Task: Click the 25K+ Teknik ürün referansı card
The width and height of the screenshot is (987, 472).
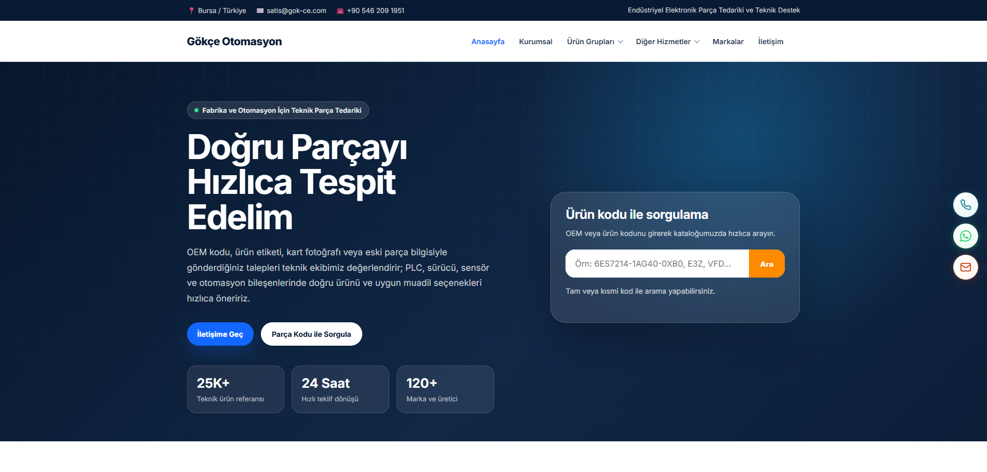Action: 235,389
